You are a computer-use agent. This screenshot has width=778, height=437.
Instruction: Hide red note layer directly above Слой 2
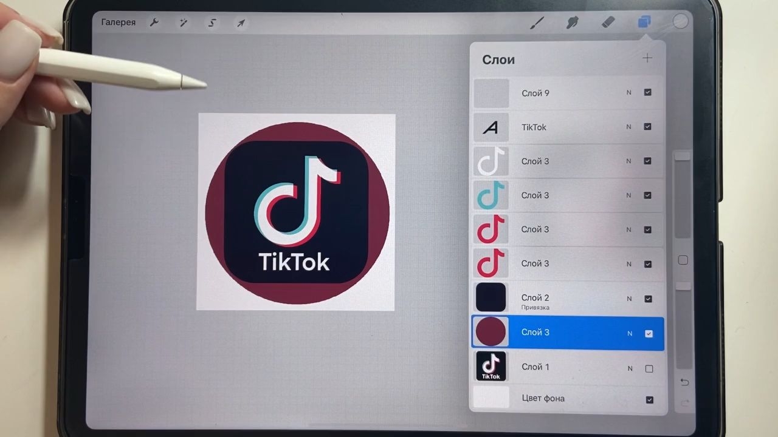(647, 264)
